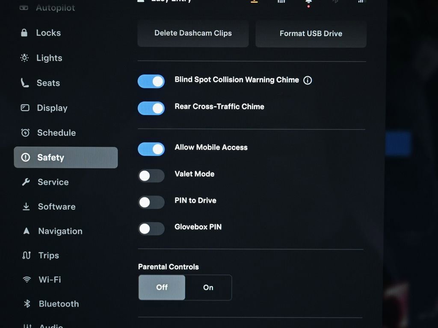Viewport: 438px width, 328px height.
Task: Toggle the Glovebox PIN switch
Action: coord(151,228)
